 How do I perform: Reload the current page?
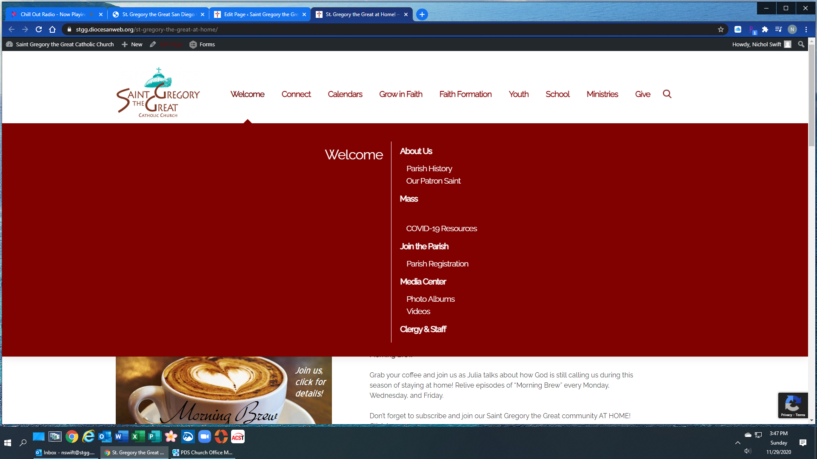tap(39, 29)
